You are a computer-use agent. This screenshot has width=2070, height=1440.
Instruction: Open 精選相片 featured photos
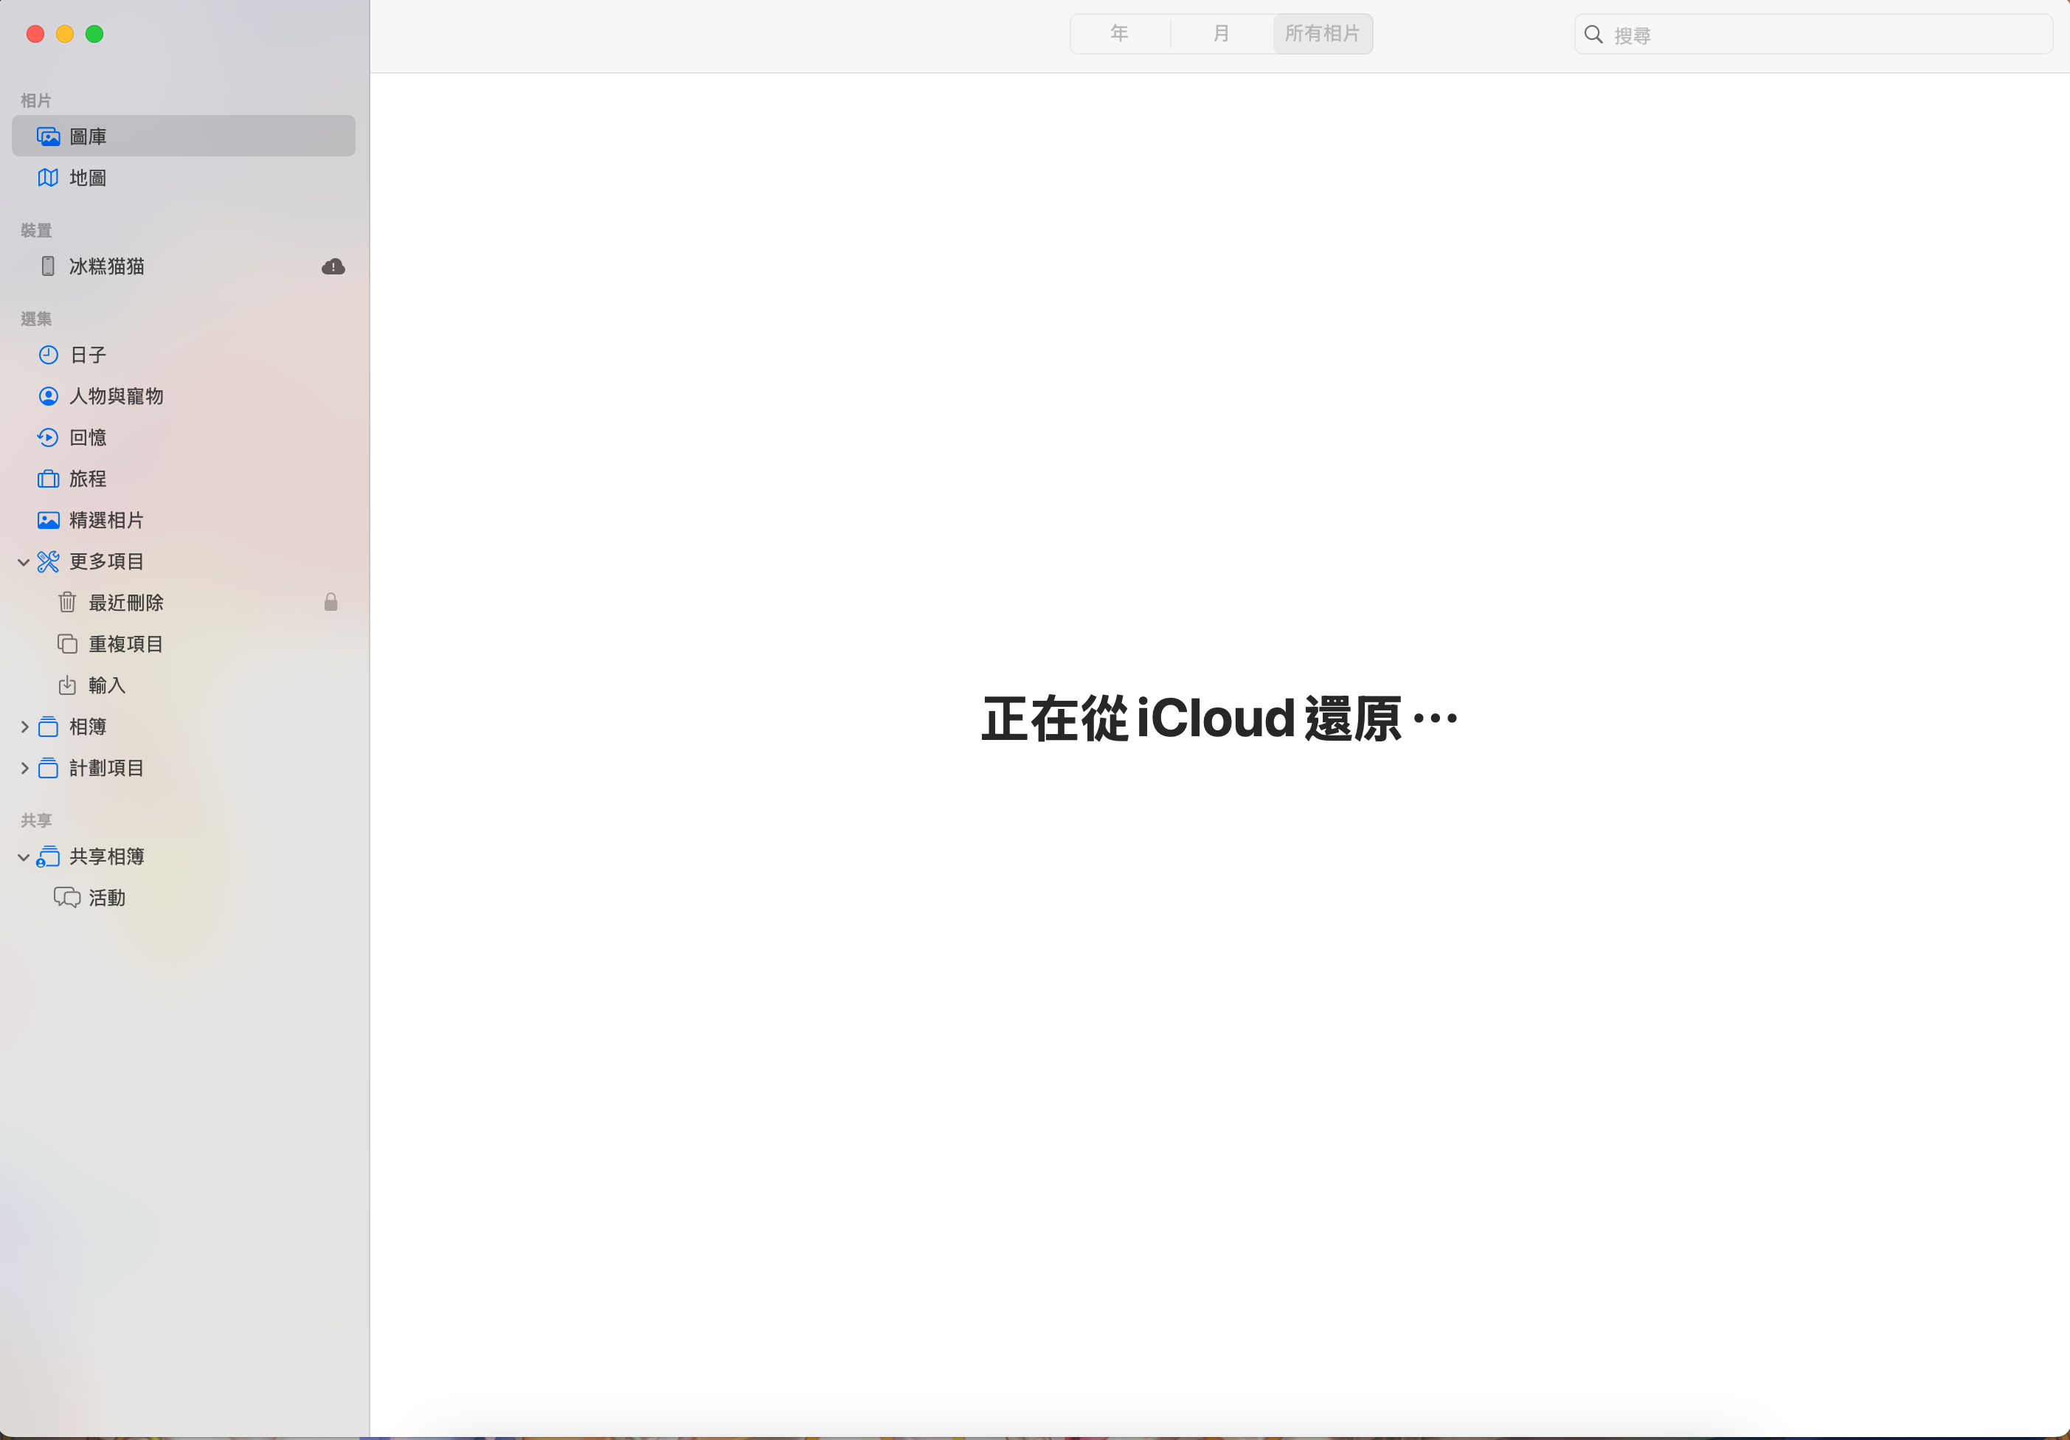[105, 520]
